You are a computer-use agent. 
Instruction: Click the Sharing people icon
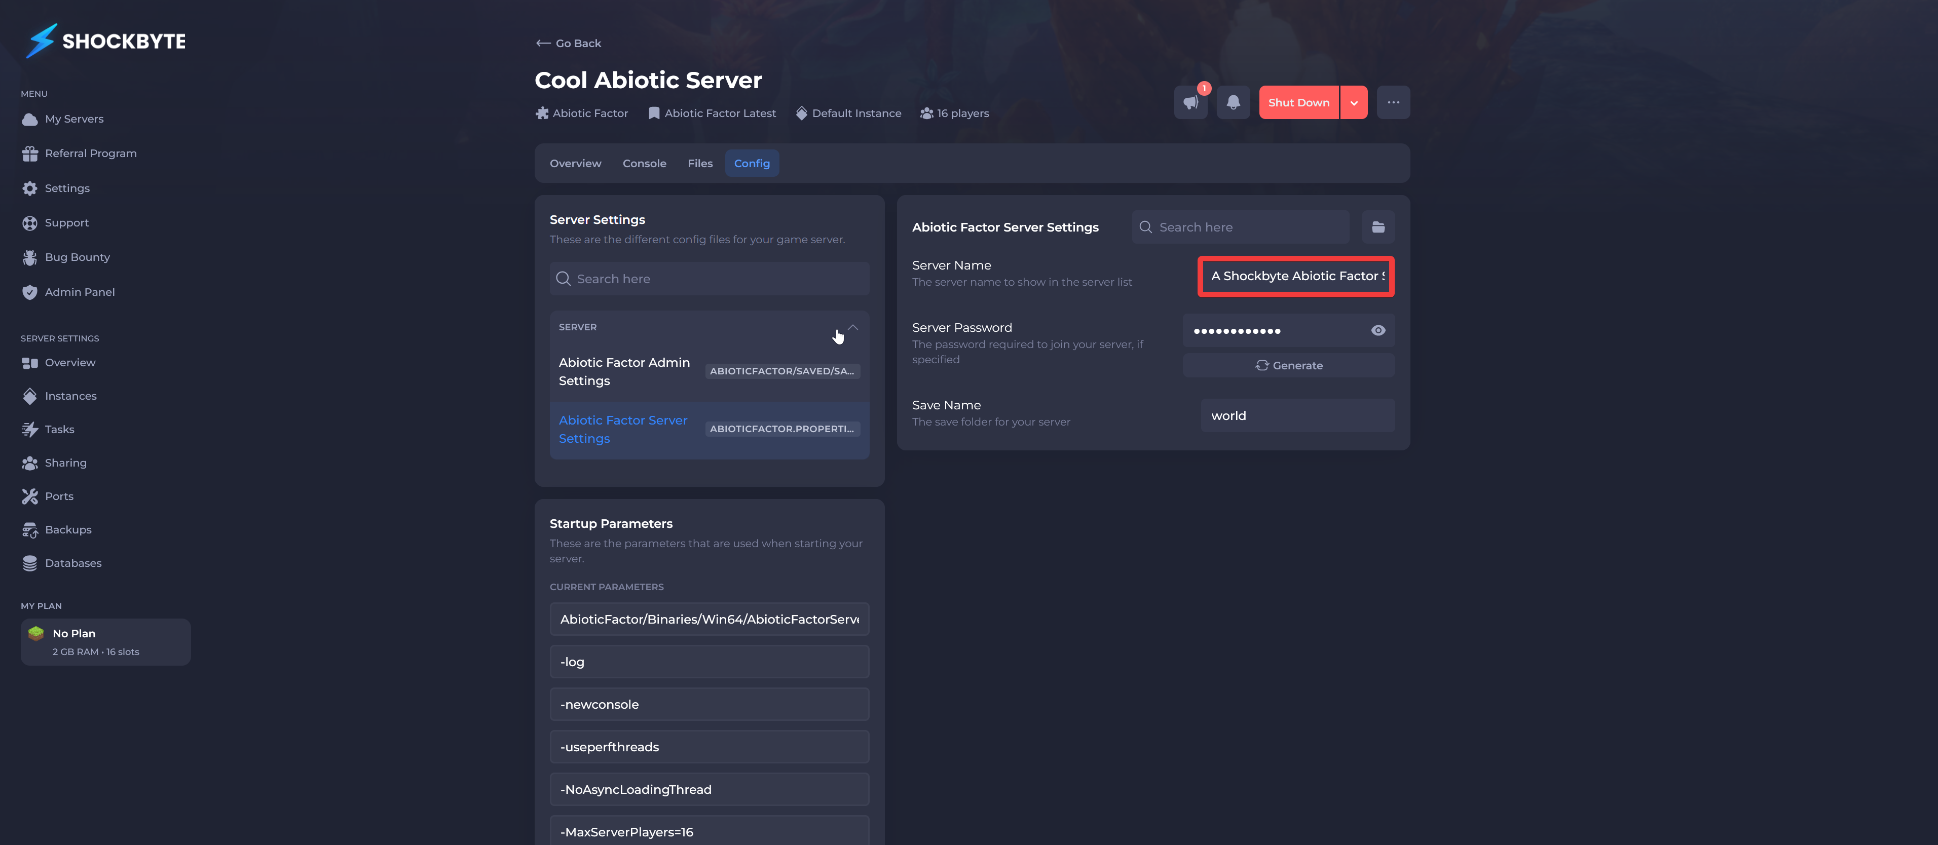point(29,463)
